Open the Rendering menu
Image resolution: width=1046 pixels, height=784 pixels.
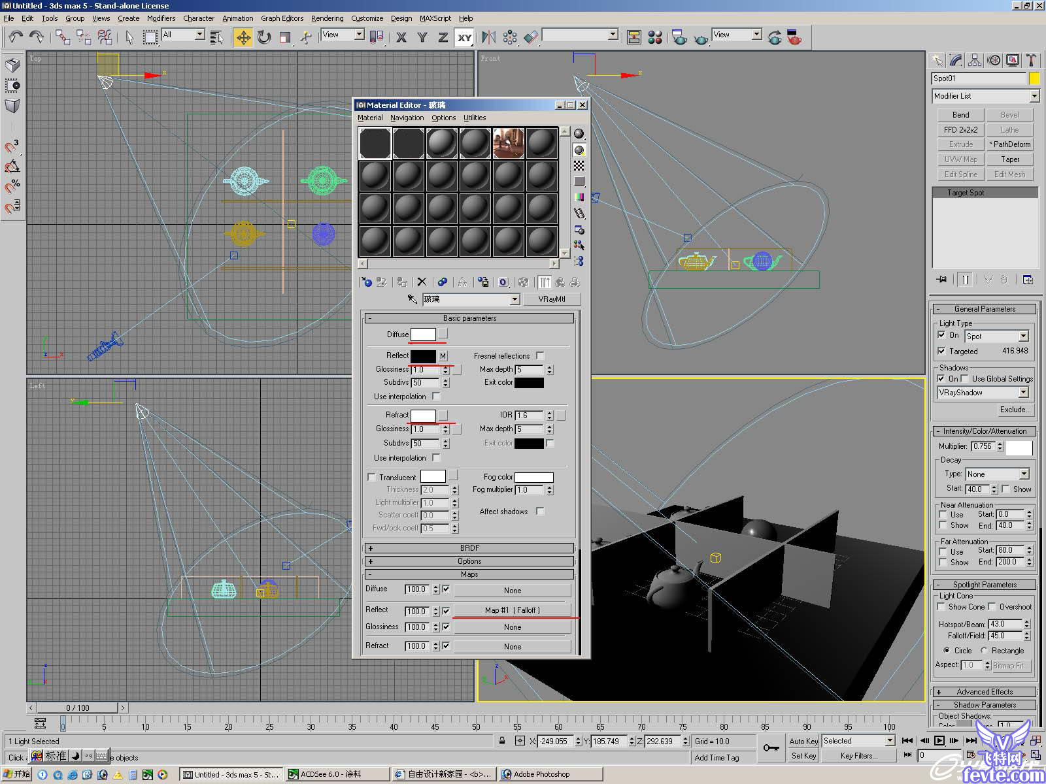(x=327, y=18)
